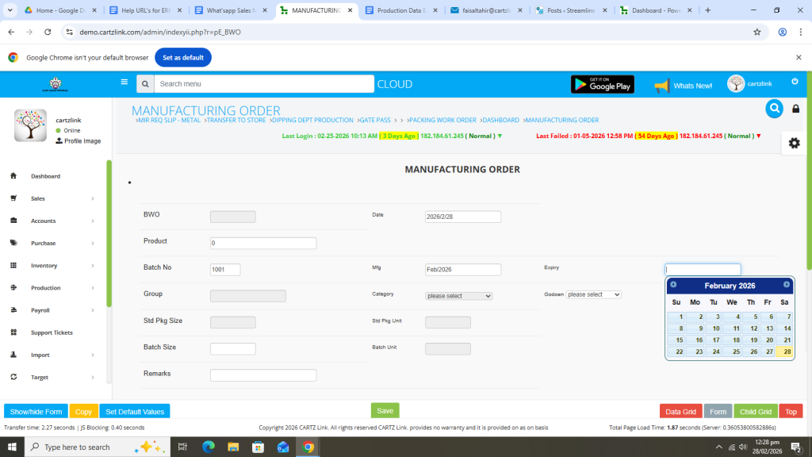Screen dimensions: 812x457
Task: Click the Get it on Google Play badge
Action: [602, 84]
